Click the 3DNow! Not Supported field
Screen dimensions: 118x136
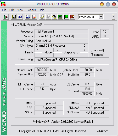click(94, 108)
